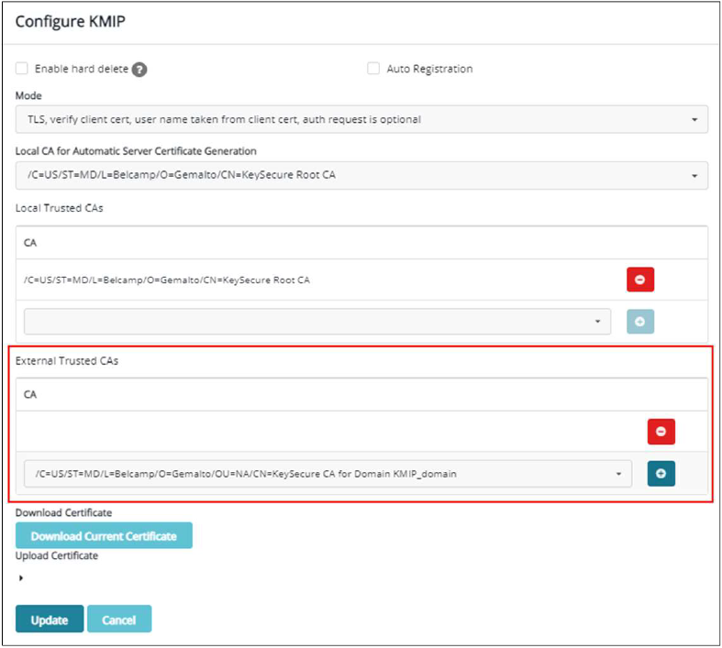Click the Update button

[x=50, y=619]
